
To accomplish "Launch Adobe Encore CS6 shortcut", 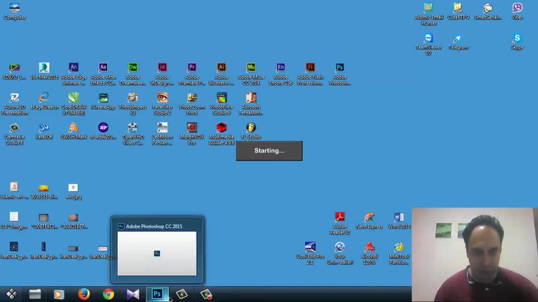I will (x=281, y=74).
